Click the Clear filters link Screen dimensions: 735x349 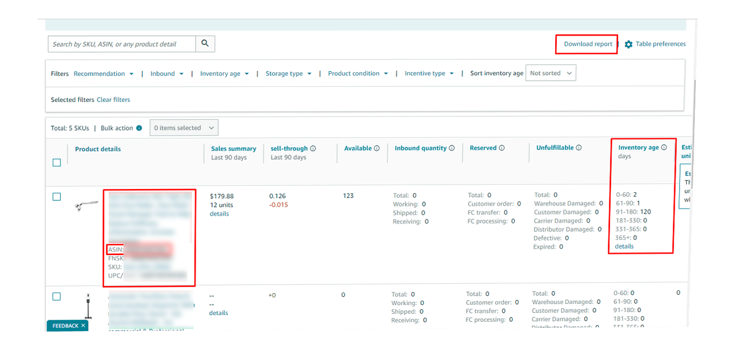click(113, 100)
